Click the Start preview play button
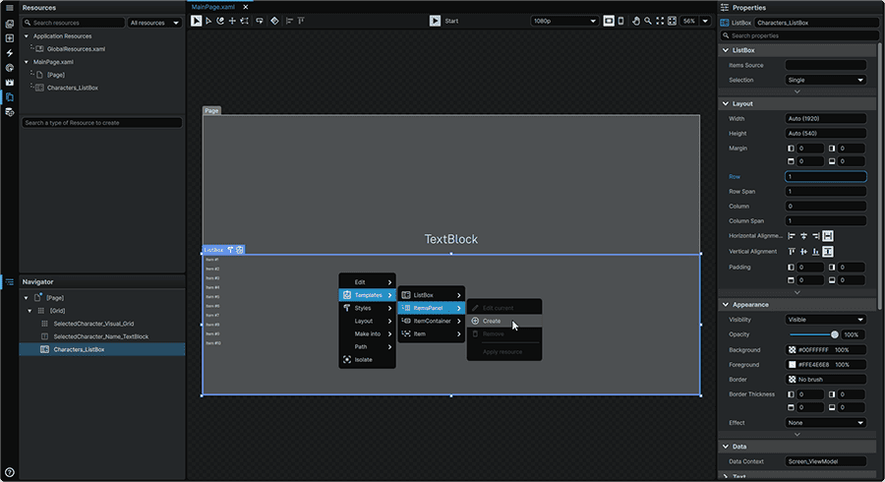Image resolution: width=885 pixels, height=482 pixels. pos(435,21)
